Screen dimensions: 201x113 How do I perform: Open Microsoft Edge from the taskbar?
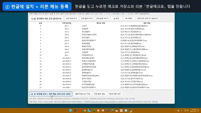[112, 110]
